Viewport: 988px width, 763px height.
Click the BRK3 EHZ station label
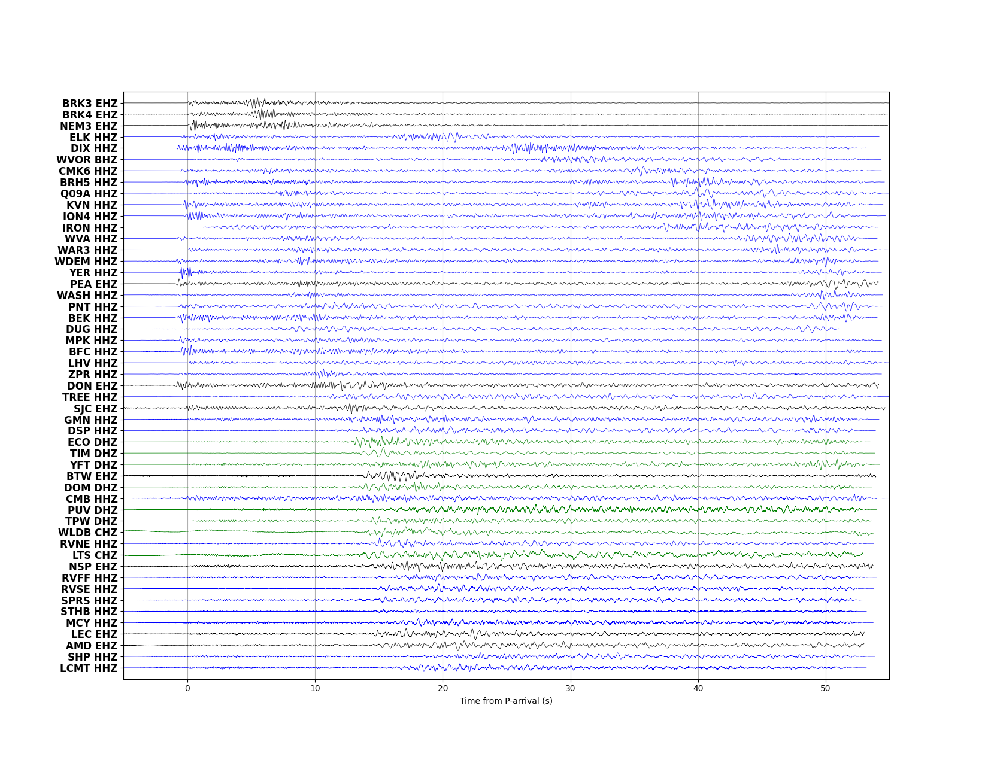[x=90, y=104]
